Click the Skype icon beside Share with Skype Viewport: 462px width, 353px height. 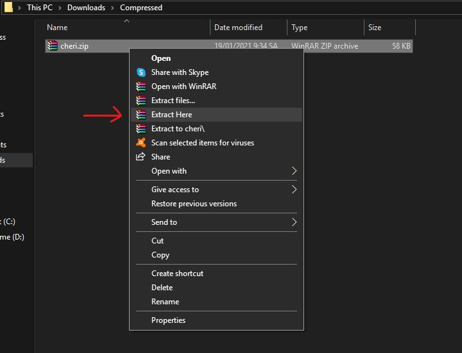141,72
